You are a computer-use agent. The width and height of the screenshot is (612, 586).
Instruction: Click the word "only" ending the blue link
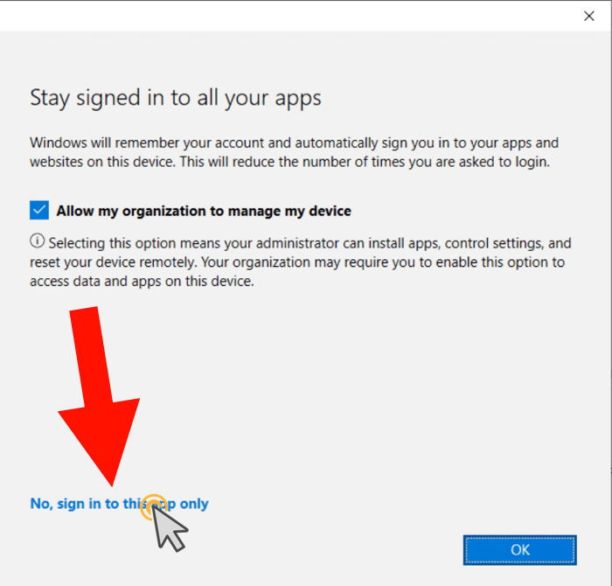point(194,504)
